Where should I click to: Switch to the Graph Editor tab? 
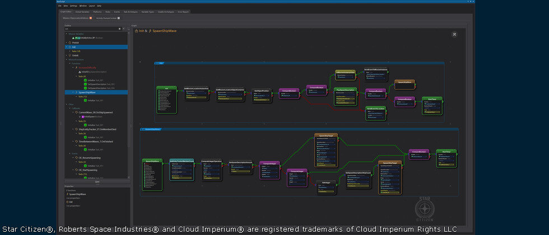pos(66,12)
